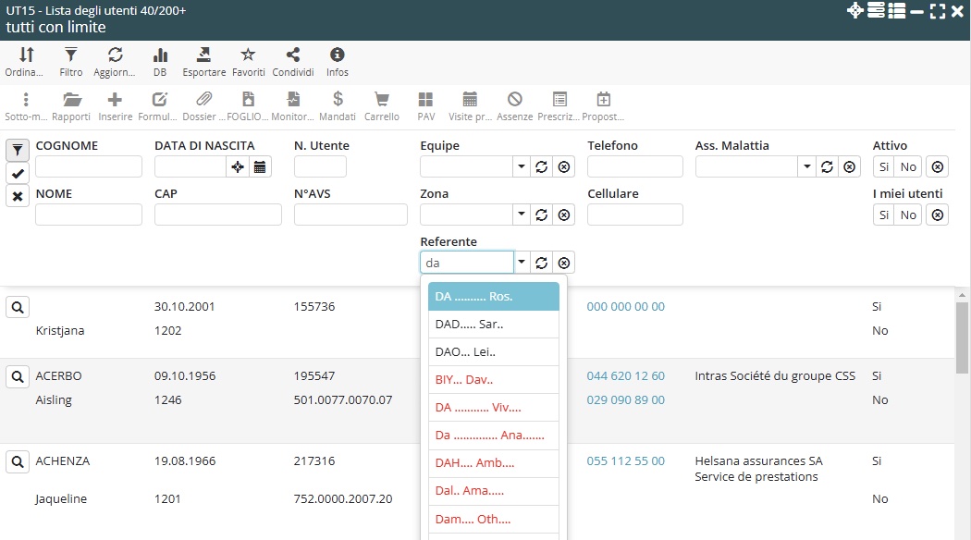Expand the Zona dropdown arrow
This screenshot has height=540, width=971.
(x=522, y=215)
